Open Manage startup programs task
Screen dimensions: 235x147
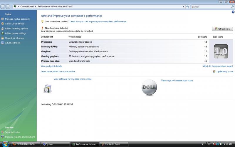18,19
